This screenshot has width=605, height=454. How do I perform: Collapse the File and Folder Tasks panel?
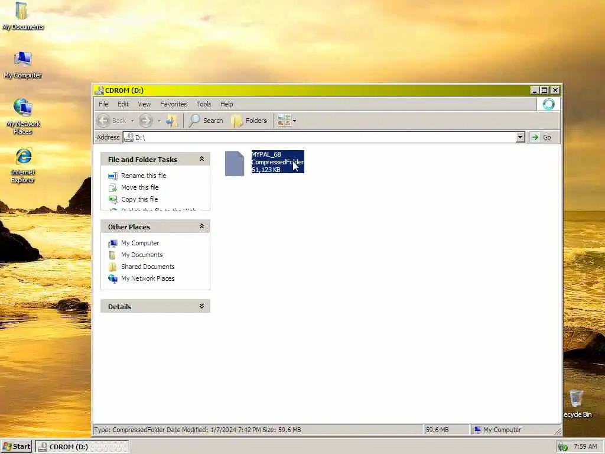tap(201, 159)
